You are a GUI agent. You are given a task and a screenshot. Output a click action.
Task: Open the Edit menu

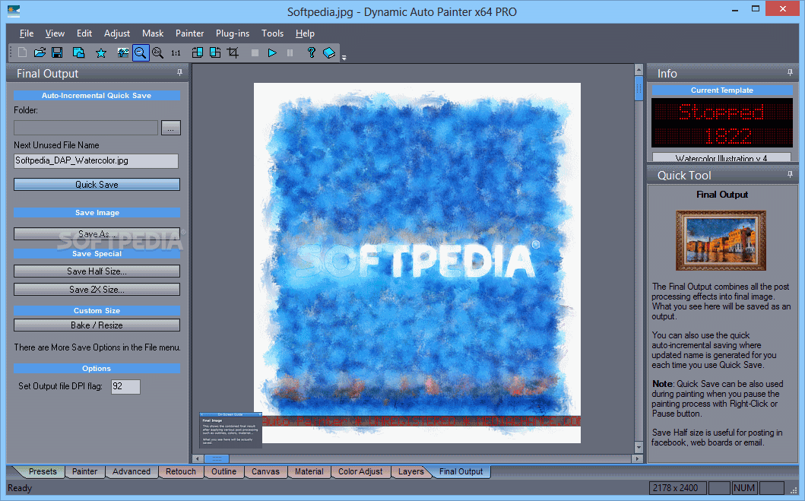(84, 33)
